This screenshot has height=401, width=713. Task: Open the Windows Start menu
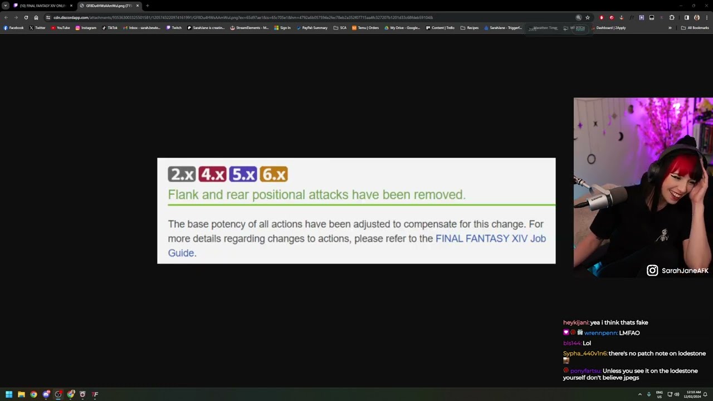pyautogui.click(x=9, y=394)
